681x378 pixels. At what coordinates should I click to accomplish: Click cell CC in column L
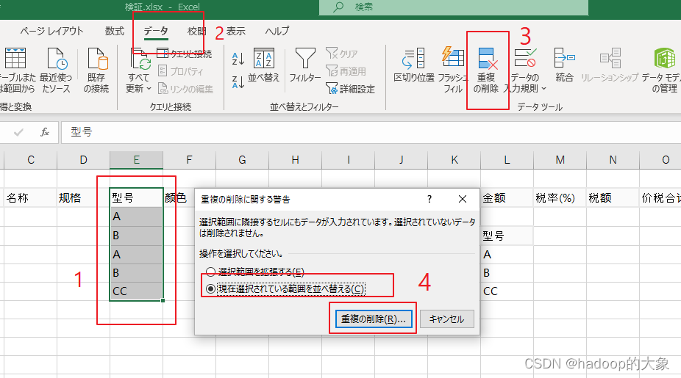507,291
